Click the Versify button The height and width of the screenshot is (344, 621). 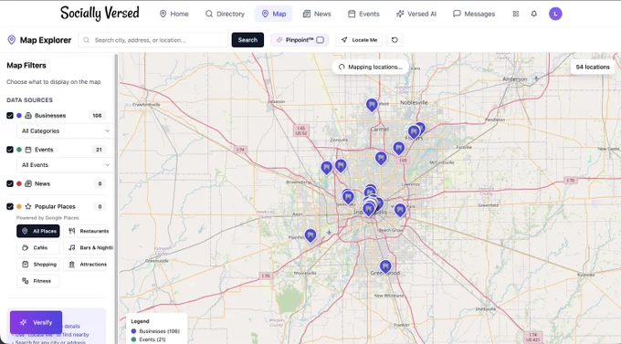[x=36, y=322]
